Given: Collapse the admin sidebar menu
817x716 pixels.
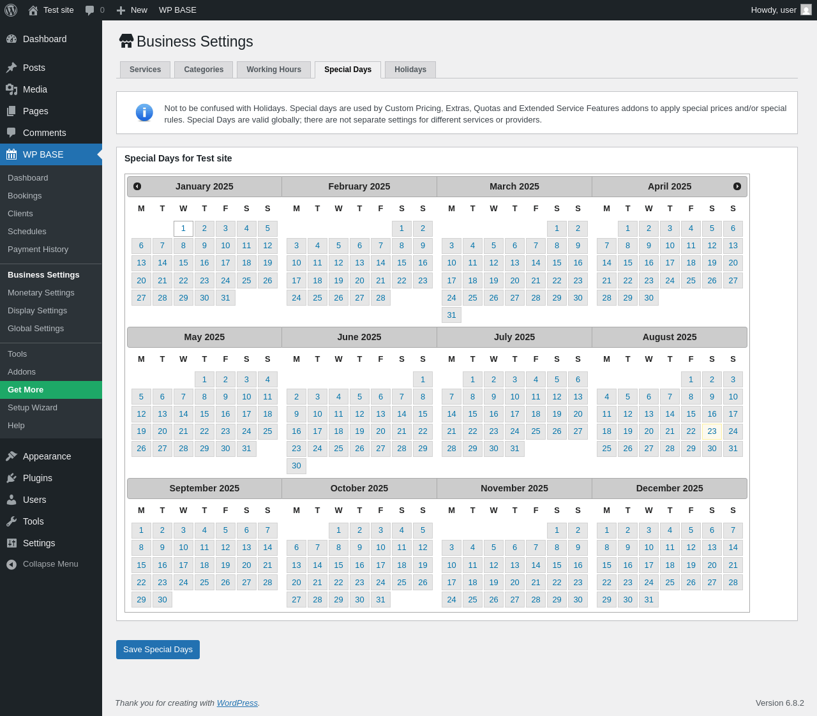Looking at the screenshot, I should (51, 564).
